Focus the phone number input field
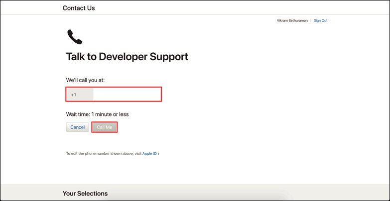The image size is (390, 201). (x=127, y=94)
